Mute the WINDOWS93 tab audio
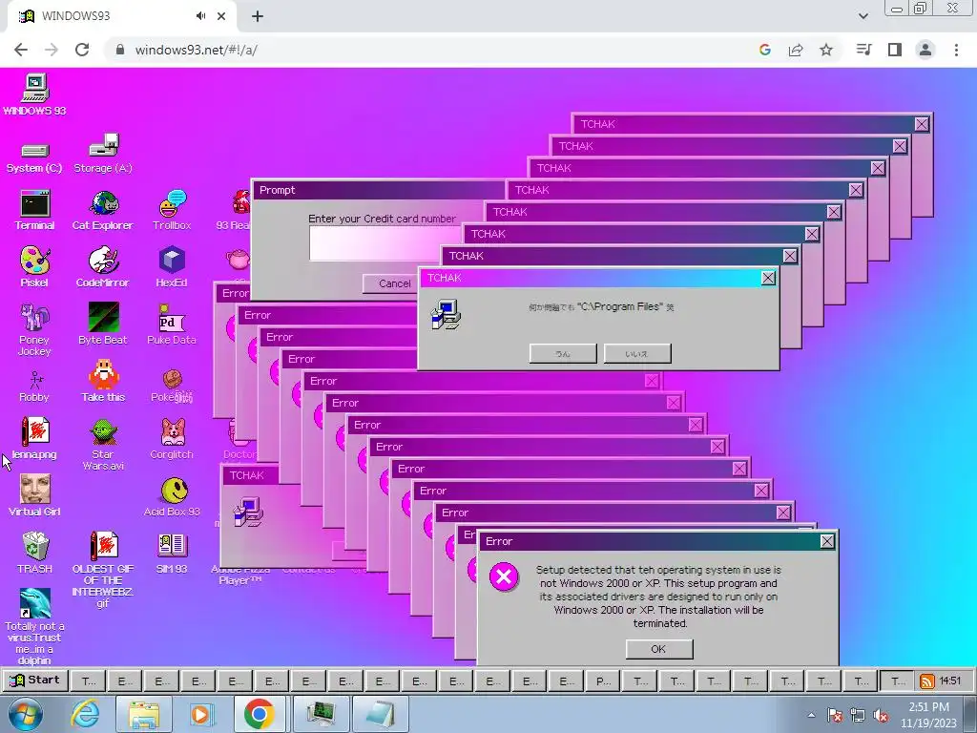The height and width of the screenshot is (733, 977). (x=200, y=16)
